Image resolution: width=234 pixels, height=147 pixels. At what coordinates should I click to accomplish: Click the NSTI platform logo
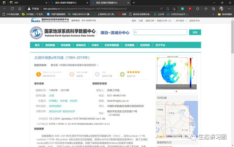50,20
